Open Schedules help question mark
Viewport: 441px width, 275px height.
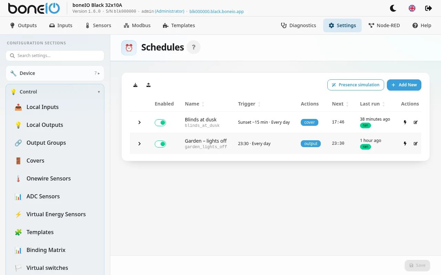click(x=194, y=47)
